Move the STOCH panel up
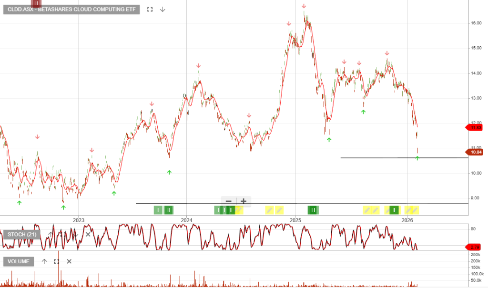Screen dimensions: 488x289 tap(51, 234)
